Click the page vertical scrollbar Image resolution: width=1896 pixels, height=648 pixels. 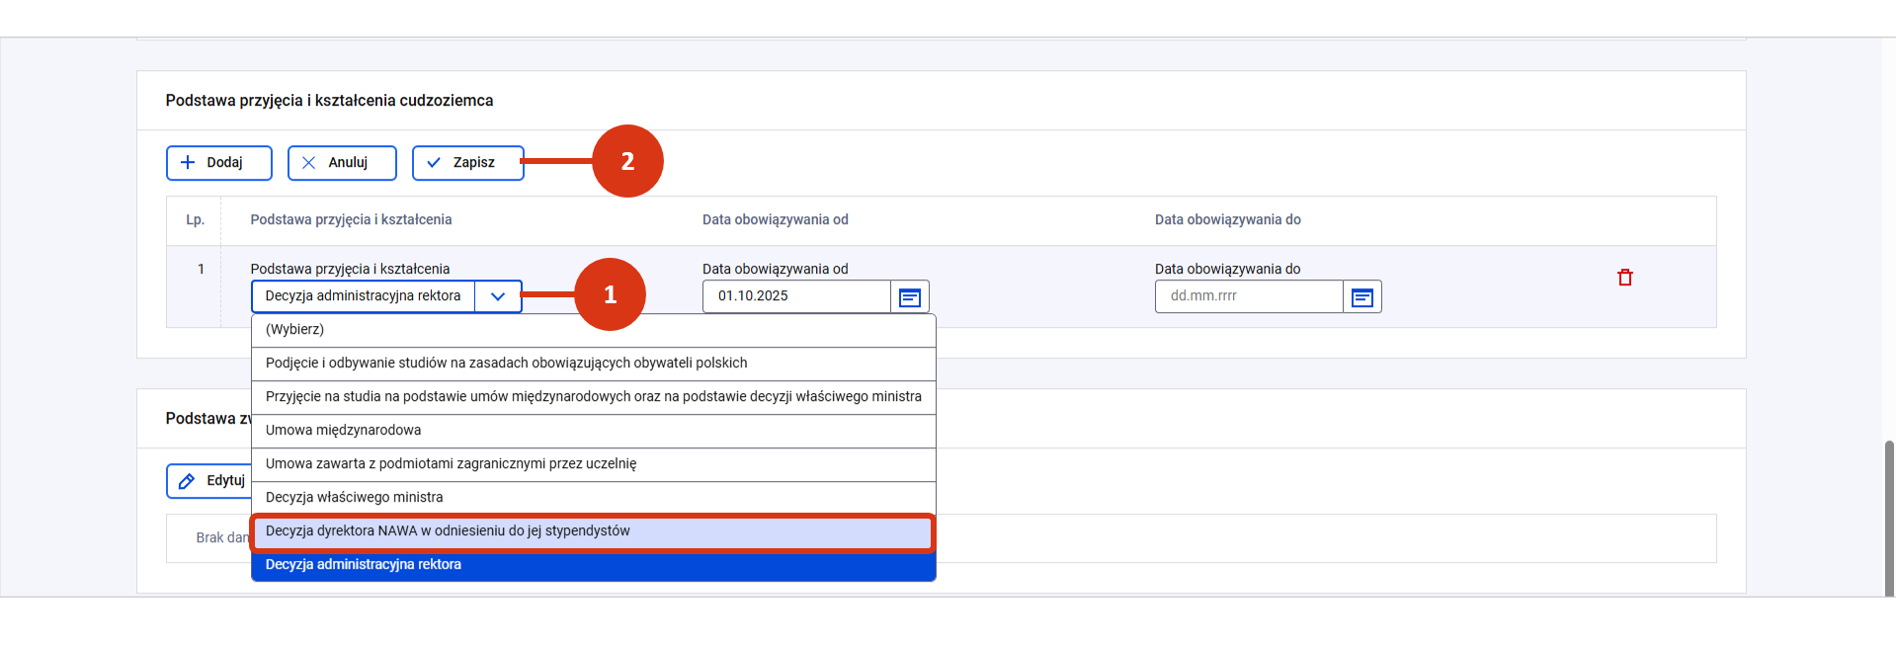[x=1889, y=518]
